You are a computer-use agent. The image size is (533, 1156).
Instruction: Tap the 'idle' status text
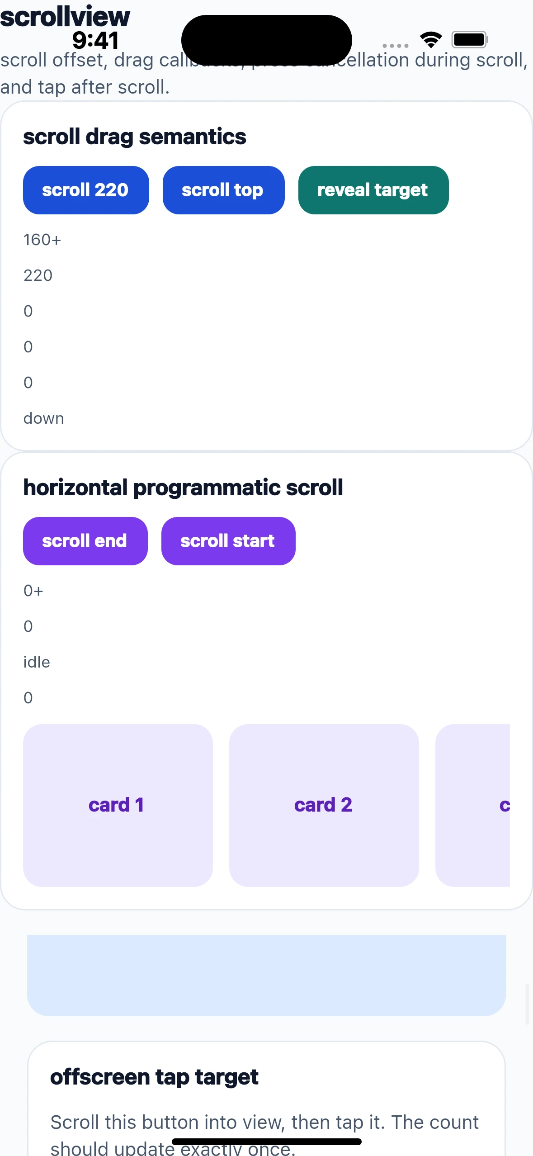click(37, 662)
